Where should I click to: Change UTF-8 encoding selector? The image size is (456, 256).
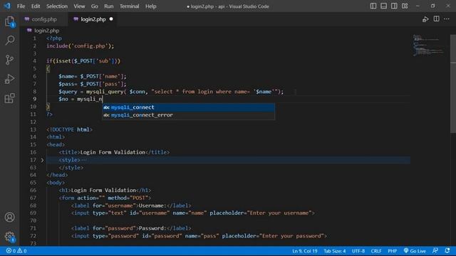(x=358, y=251)
